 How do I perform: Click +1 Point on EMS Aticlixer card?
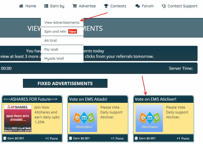point(183,139)
